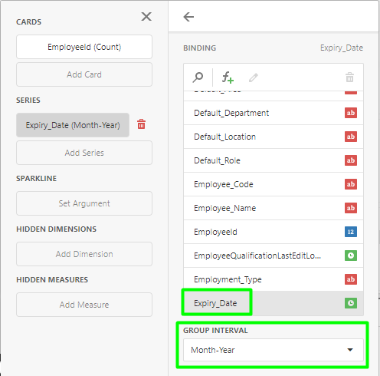380x376 pixels.
Task: Click Add Dimension under Hidden Dimensions
Action: click(x=84, y=254)
